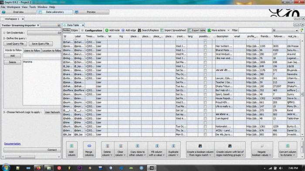Click Negate boolean values button

click(x=261, y=149)
